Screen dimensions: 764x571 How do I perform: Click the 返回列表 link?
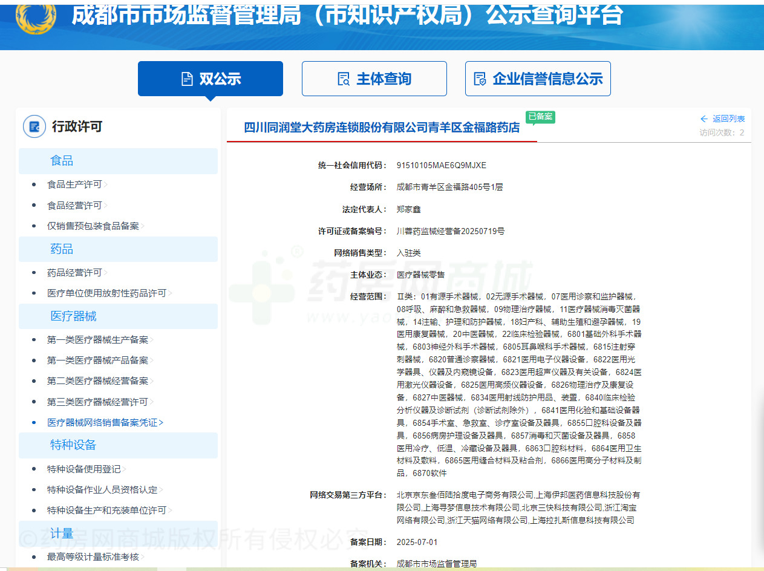729,119
